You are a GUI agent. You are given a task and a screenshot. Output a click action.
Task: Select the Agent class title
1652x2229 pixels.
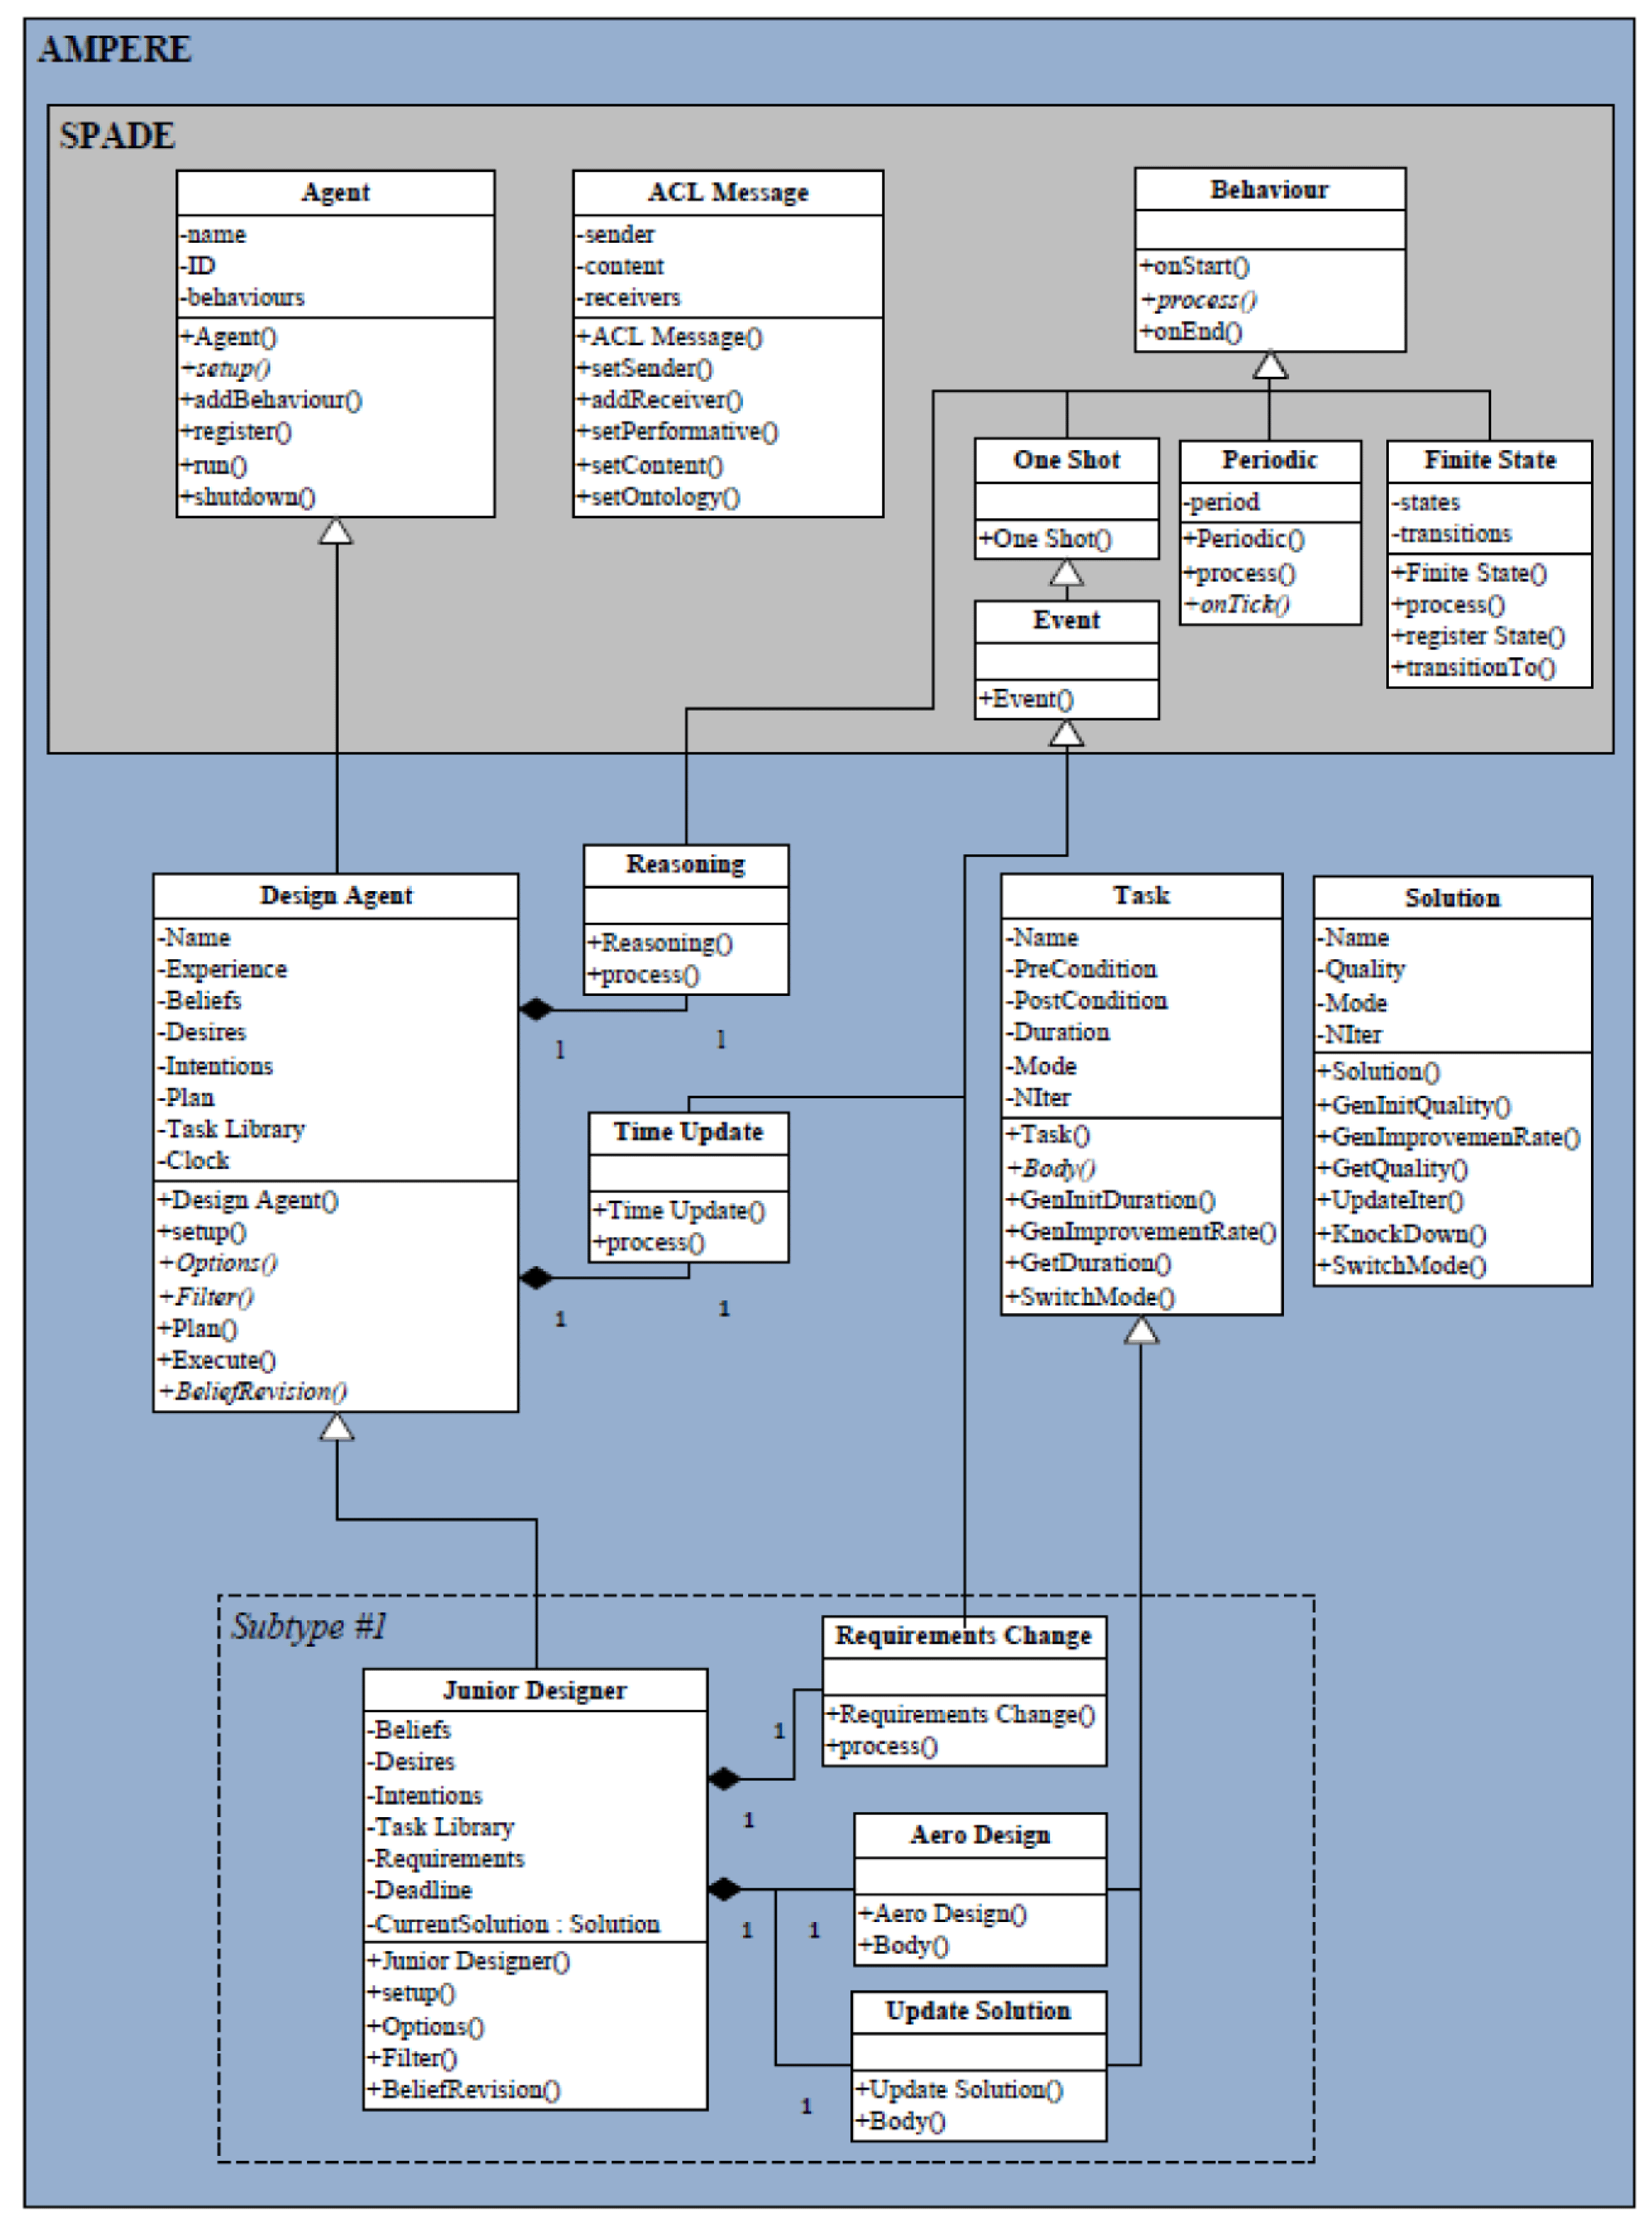[x=335, y=192]
